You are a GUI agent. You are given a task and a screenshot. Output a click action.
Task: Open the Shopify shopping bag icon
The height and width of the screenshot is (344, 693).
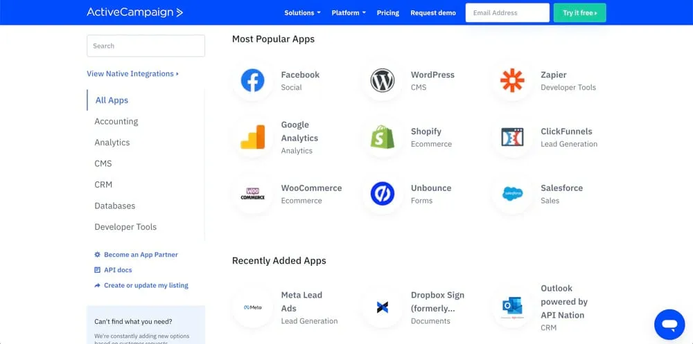382,138
